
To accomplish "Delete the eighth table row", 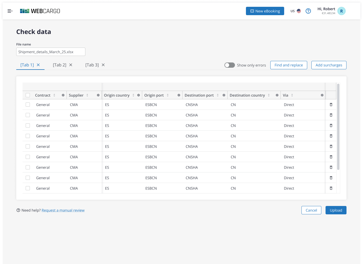I will [331, 178].
